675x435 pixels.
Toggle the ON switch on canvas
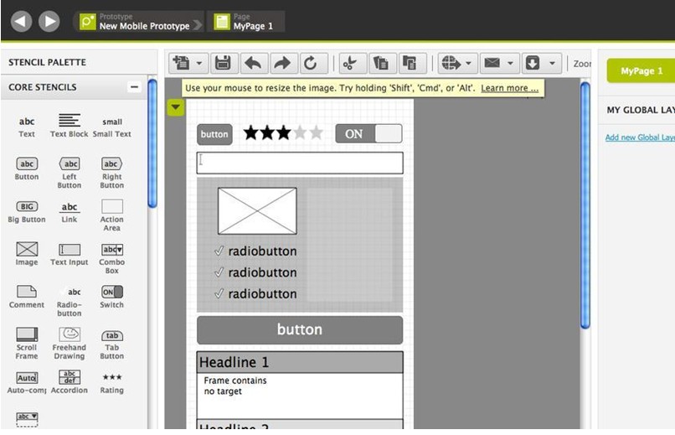pyautogui.click(x=368, y=134)
